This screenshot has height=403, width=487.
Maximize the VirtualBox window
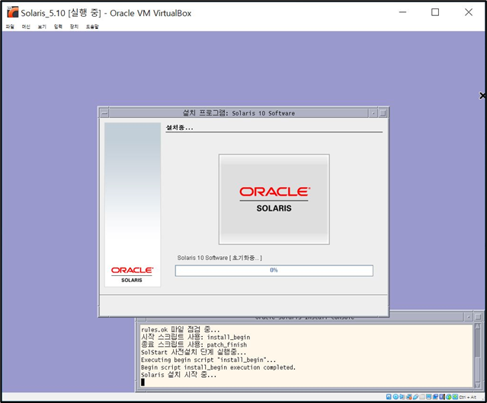(435, 12)
